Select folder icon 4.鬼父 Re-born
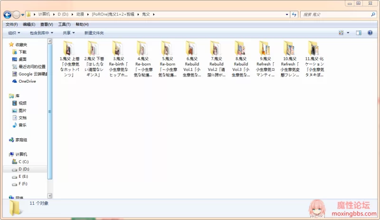The image size is (380, 220). 142,48
